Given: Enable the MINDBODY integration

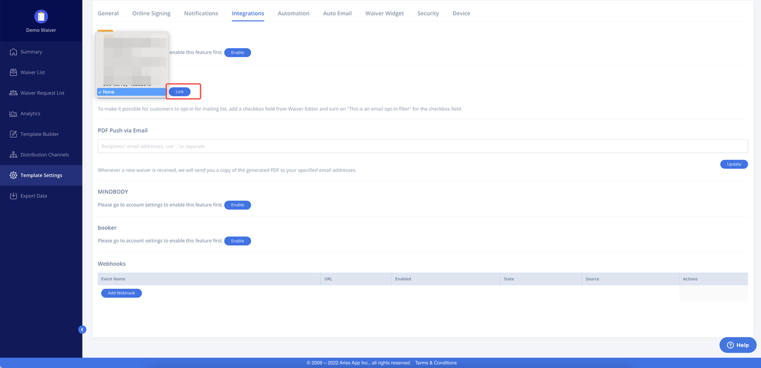Looking at the screenshot, I should tap(238, 205).
